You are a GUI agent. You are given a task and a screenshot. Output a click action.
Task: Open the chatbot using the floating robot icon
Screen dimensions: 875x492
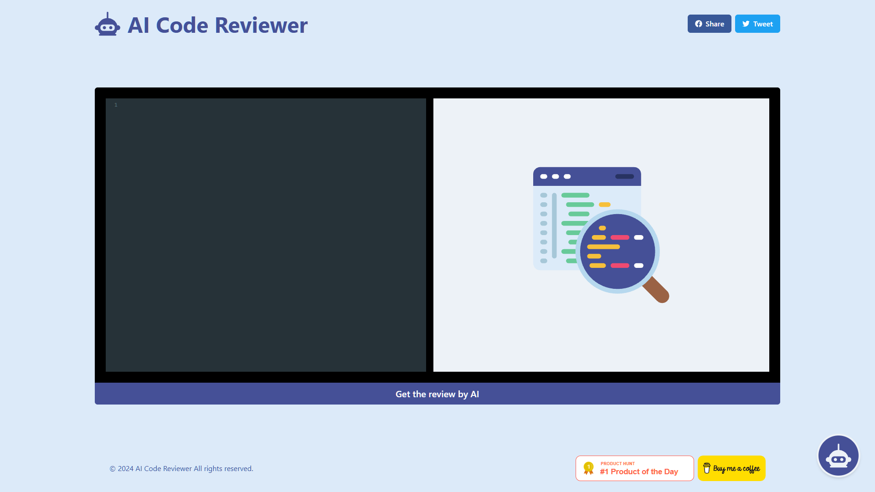[838, 455]
